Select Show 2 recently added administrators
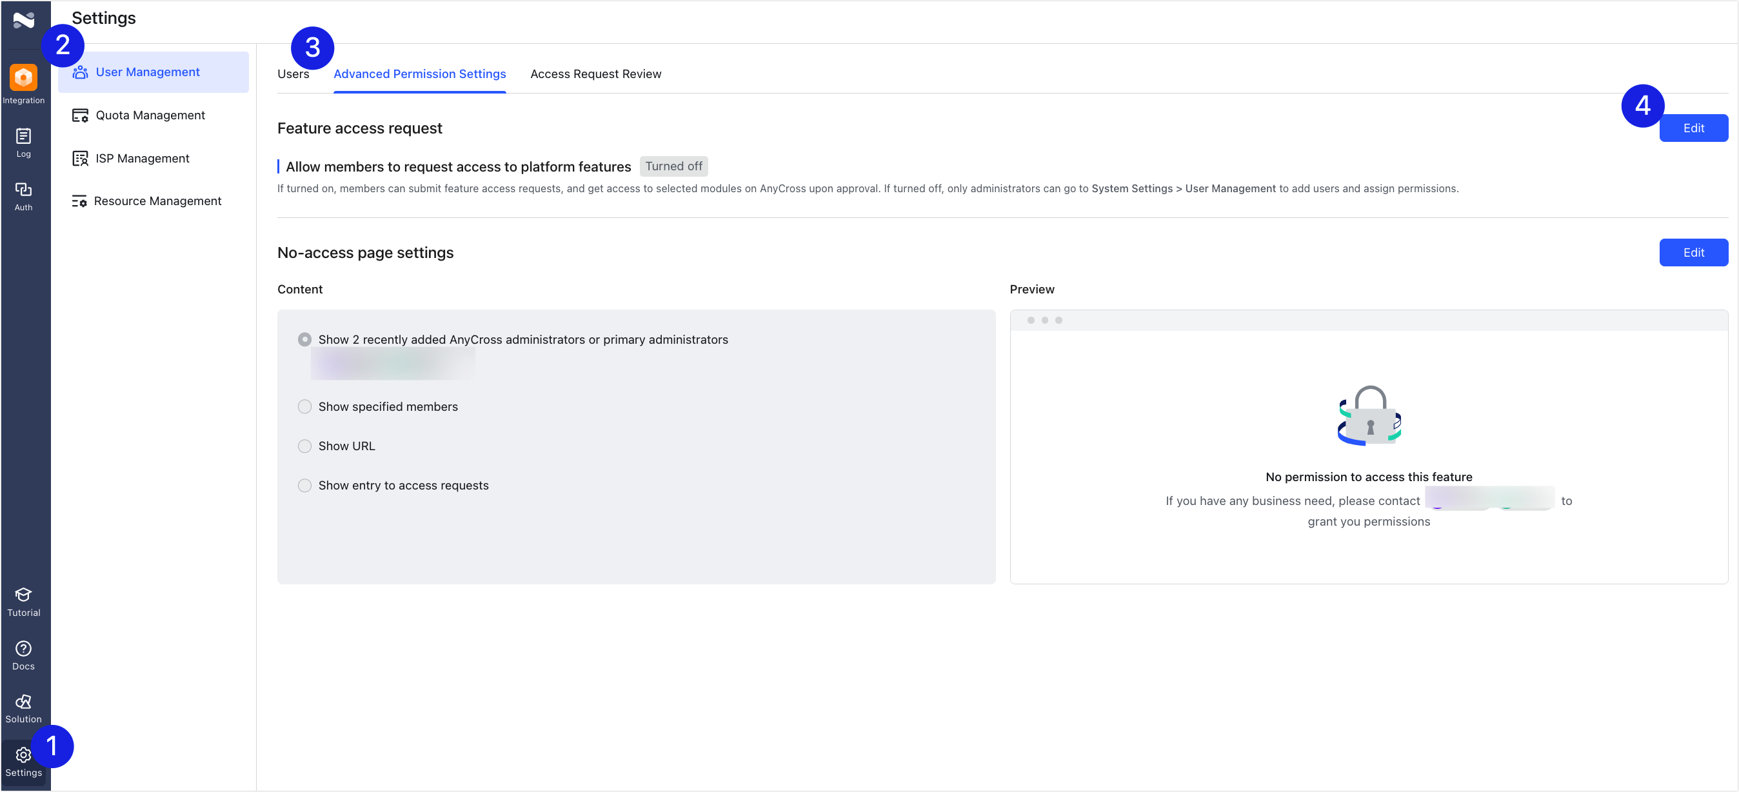 coord(304,340)
